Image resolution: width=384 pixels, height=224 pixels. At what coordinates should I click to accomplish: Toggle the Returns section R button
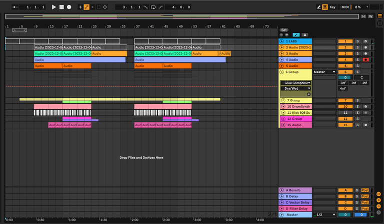tap(378, 200)
